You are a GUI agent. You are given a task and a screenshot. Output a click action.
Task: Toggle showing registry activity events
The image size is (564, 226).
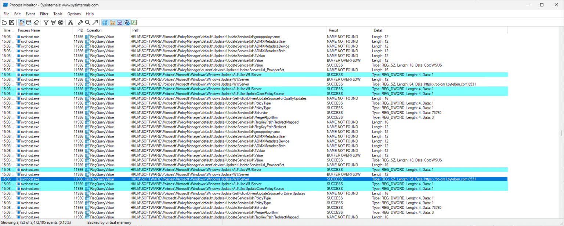pyautogui.click(x=105, y=22)
